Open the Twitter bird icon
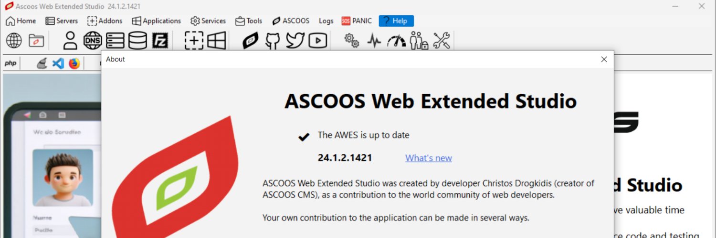The height and width of the screenshot is (238, 716). tap(295, 41)
